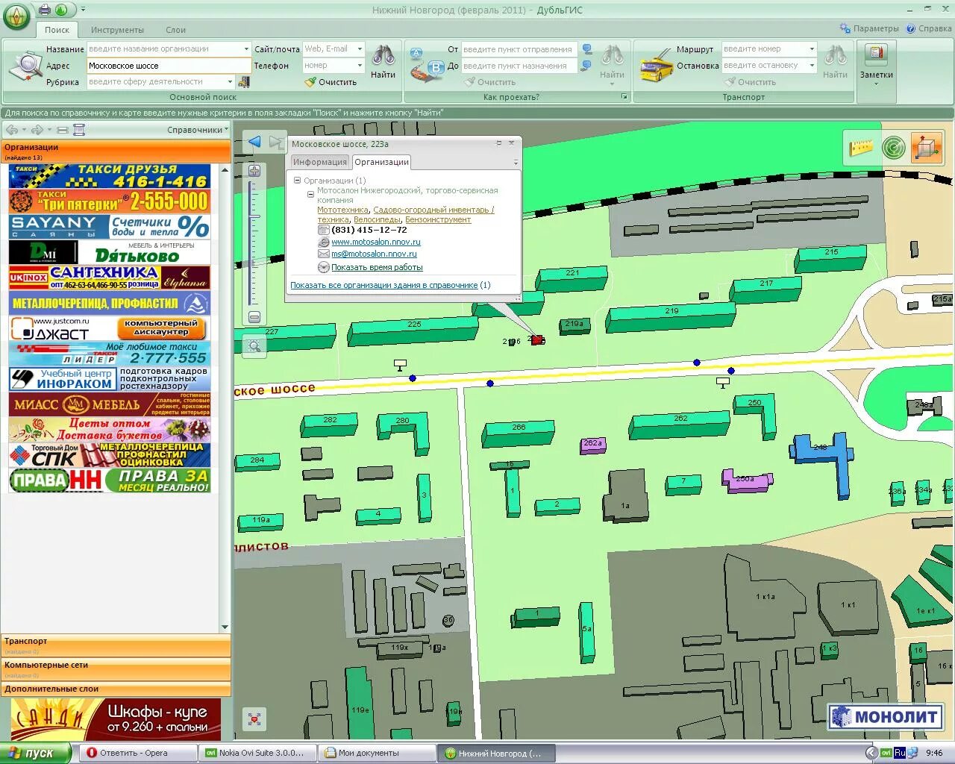Open the 2GIS compass application menu
This screenshot has width=955, height=764.
[16, 16]
